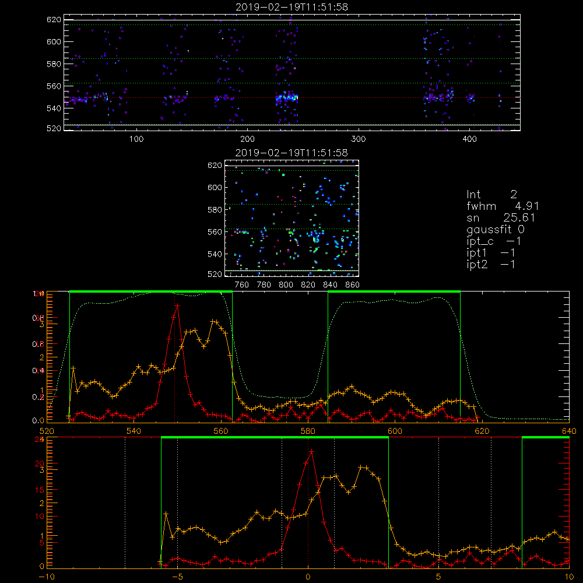Click the middle image timestamp title
This screenshot has width=583, height=583.
coord(291,153)
